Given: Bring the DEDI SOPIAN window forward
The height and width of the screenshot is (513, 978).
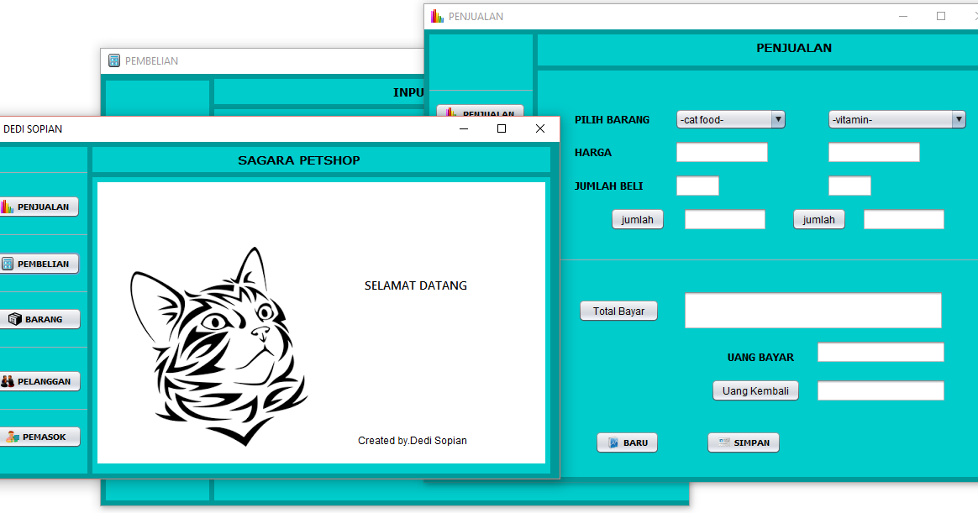Looking at the screenshot, I should (x=252, y=128).
